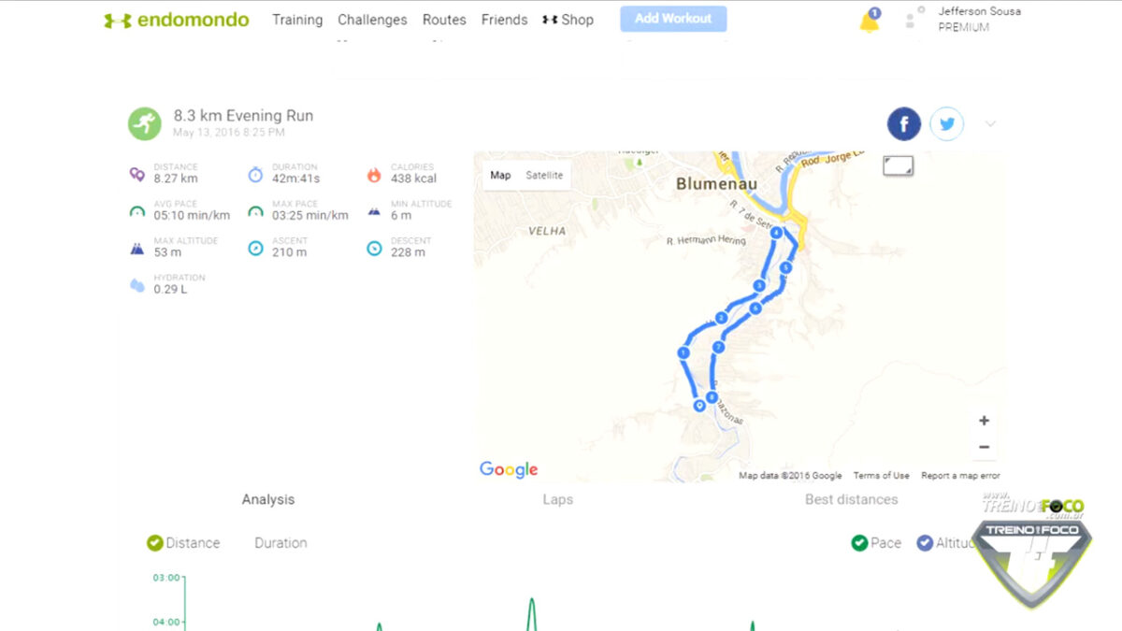1122x631 pixels.
Task: Share workout on Facebook icon
Action: point(904,123)
